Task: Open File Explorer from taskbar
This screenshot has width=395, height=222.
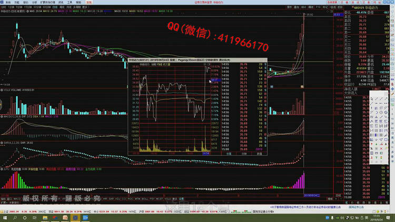Action: 45,218
